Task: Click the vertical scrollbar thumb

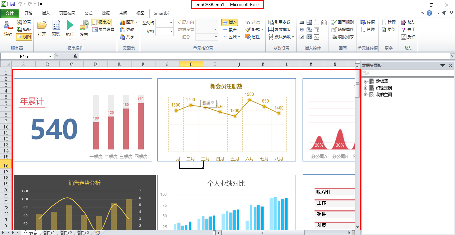Action: (x=357, y=83)
